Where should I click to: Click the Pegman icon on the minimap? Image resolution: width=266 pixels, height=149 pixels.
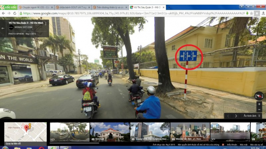click(x=30, y=126)
